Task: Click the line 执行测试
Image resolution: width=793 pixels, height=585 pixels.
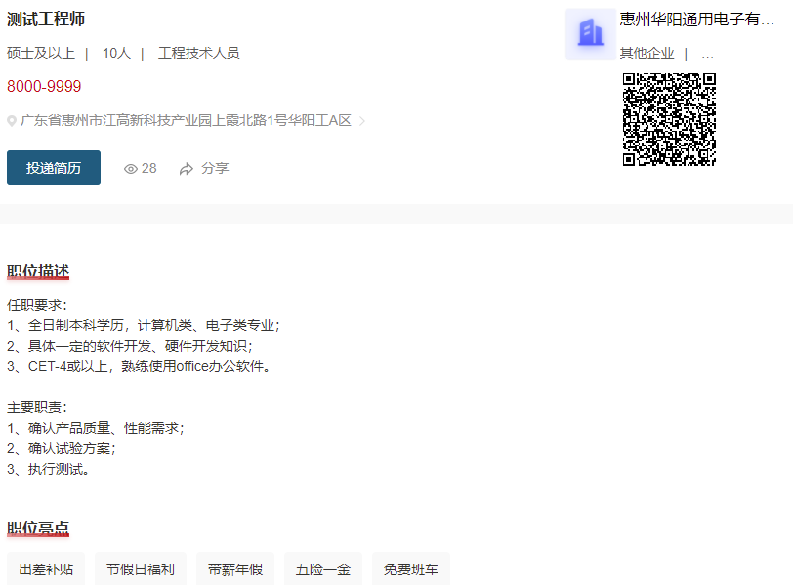Action: pos(48,469)
